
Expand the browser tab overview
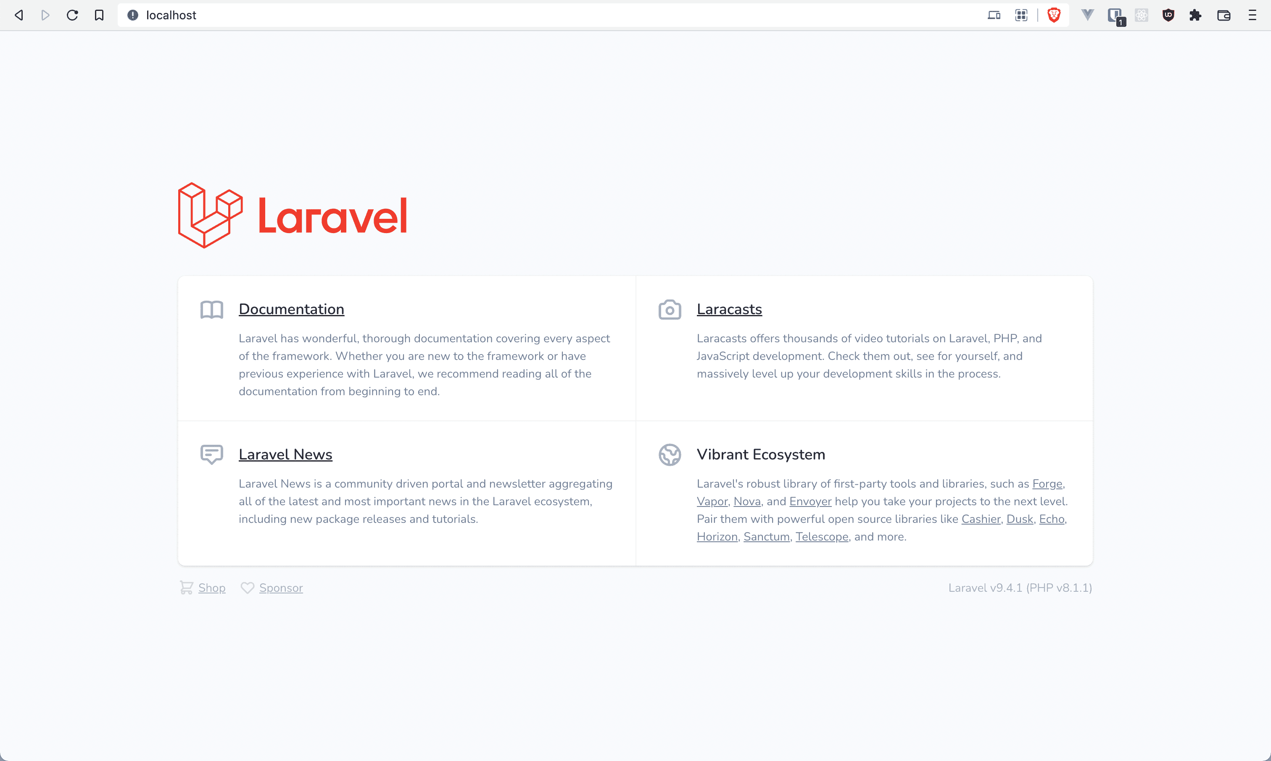1022,16
